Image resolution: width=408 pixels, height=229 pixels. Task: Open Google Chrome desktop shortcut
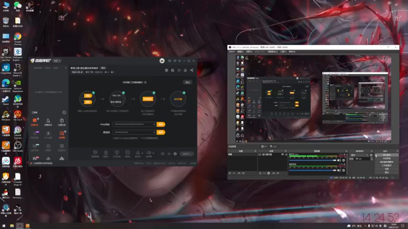tap(18, 39)
